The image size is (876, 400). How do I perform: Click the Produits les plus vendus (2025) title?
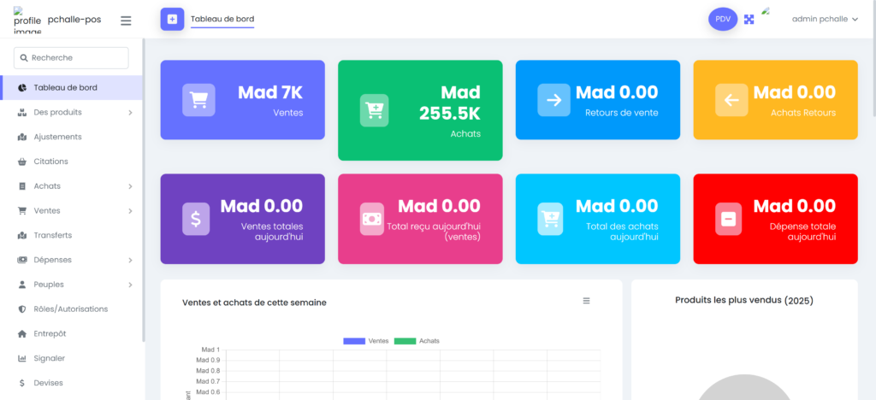click(744, 300)
